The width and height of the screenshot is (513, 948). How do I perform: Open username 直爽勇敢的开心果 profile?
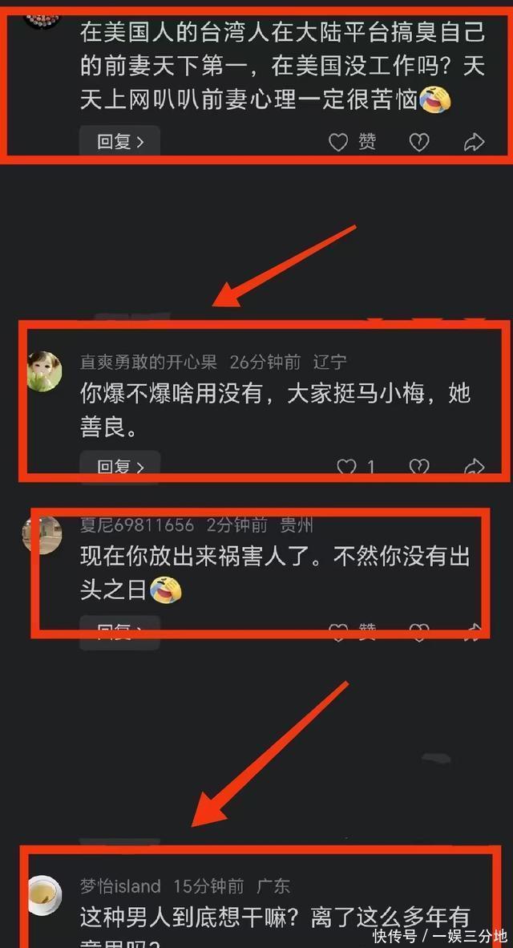coord(148,363)
